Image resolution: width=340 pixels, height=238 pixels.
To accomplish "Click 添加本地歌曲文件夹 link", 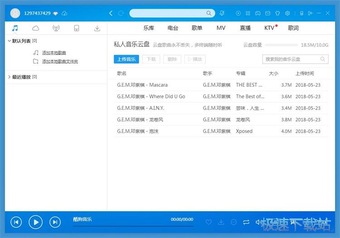I will tap(60, 61).
